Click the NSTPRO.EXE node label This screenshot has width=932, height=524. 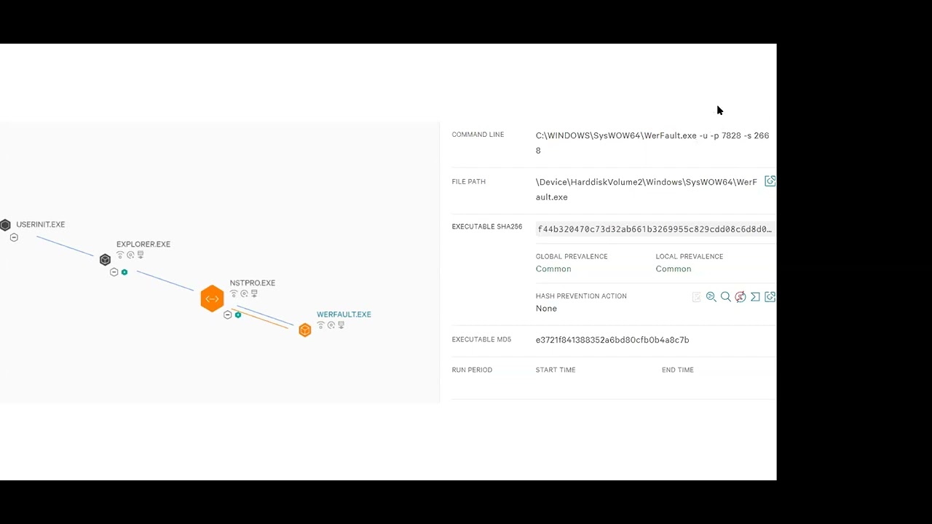point(253,283)
